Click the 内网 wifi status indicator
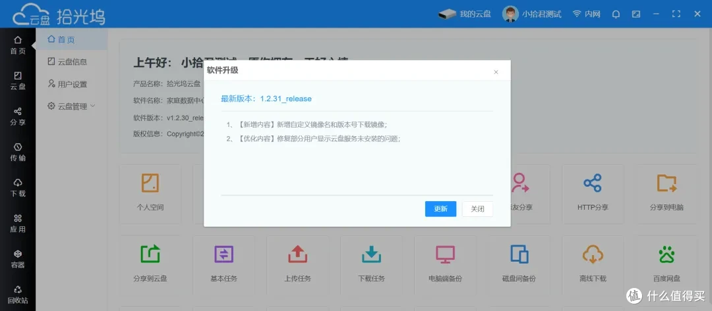The height and width of the screenshot is (311, 712). click(x=586, y=14)
